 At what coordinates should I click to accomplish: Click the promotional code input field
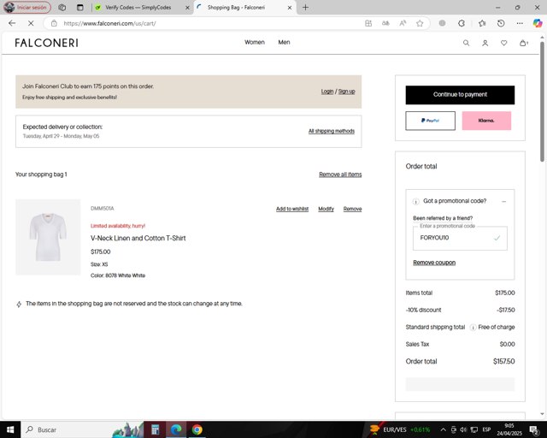pos(460,238)
